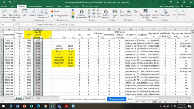Insert a Gráfico dinámico
The image size is (194, 109).
106,14
